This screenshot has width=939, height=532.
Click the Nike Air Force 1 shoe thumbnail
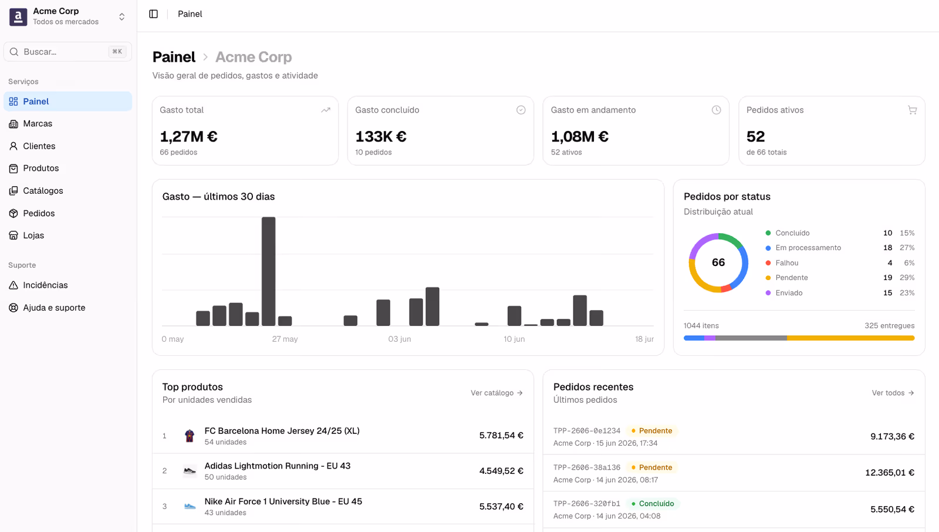pyautogui.click(x=190, y=506)
